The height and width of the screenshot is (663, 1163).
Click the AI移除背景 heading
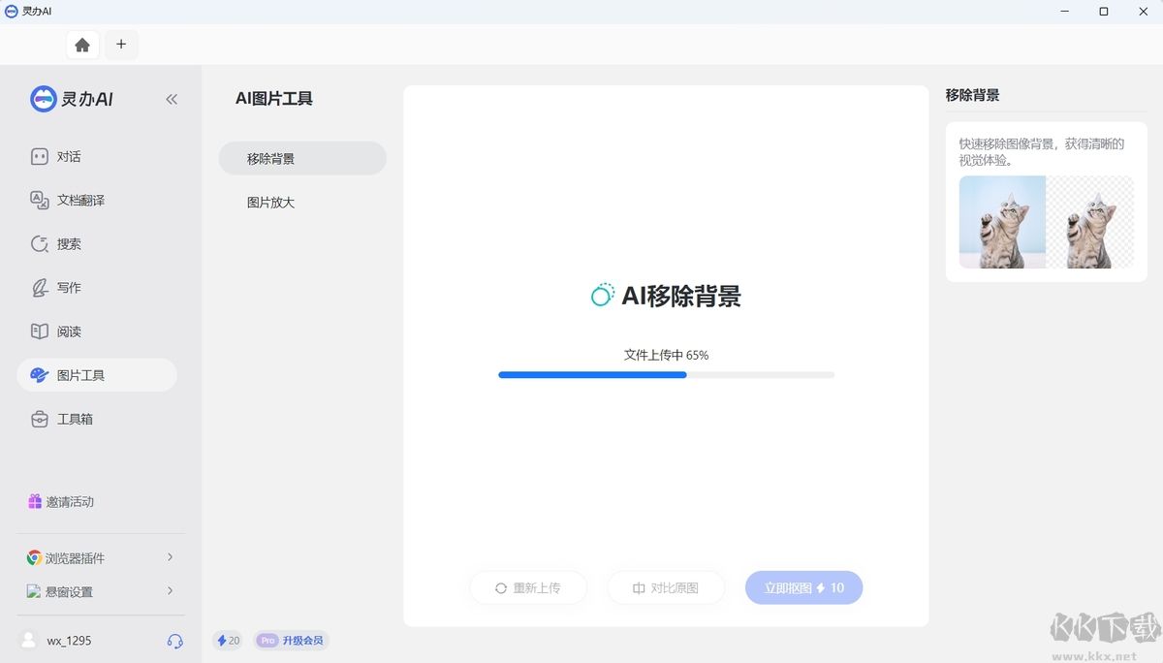(681, 296)
